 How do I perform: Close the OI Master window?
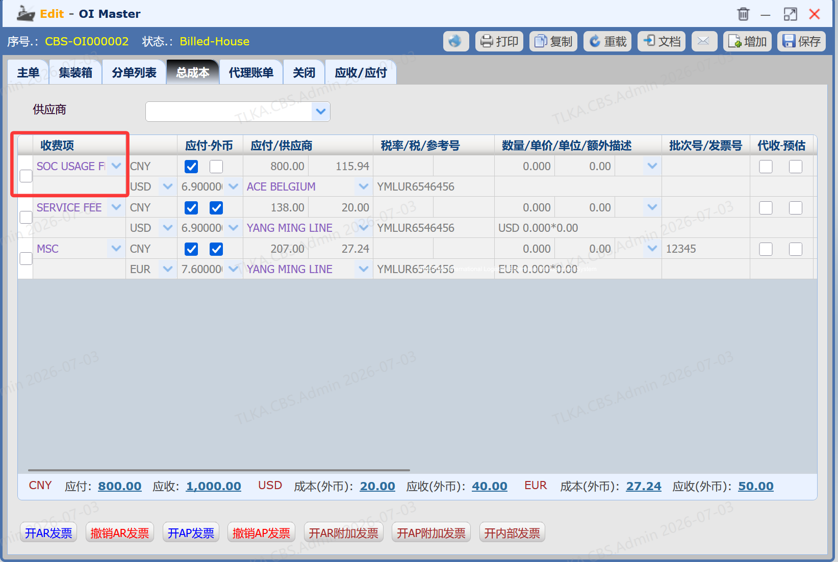[x=815, y=14]
